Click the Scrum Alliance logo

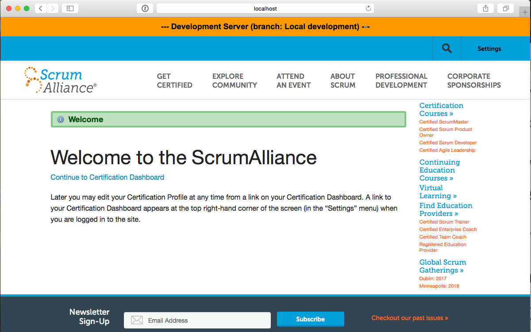60,80
